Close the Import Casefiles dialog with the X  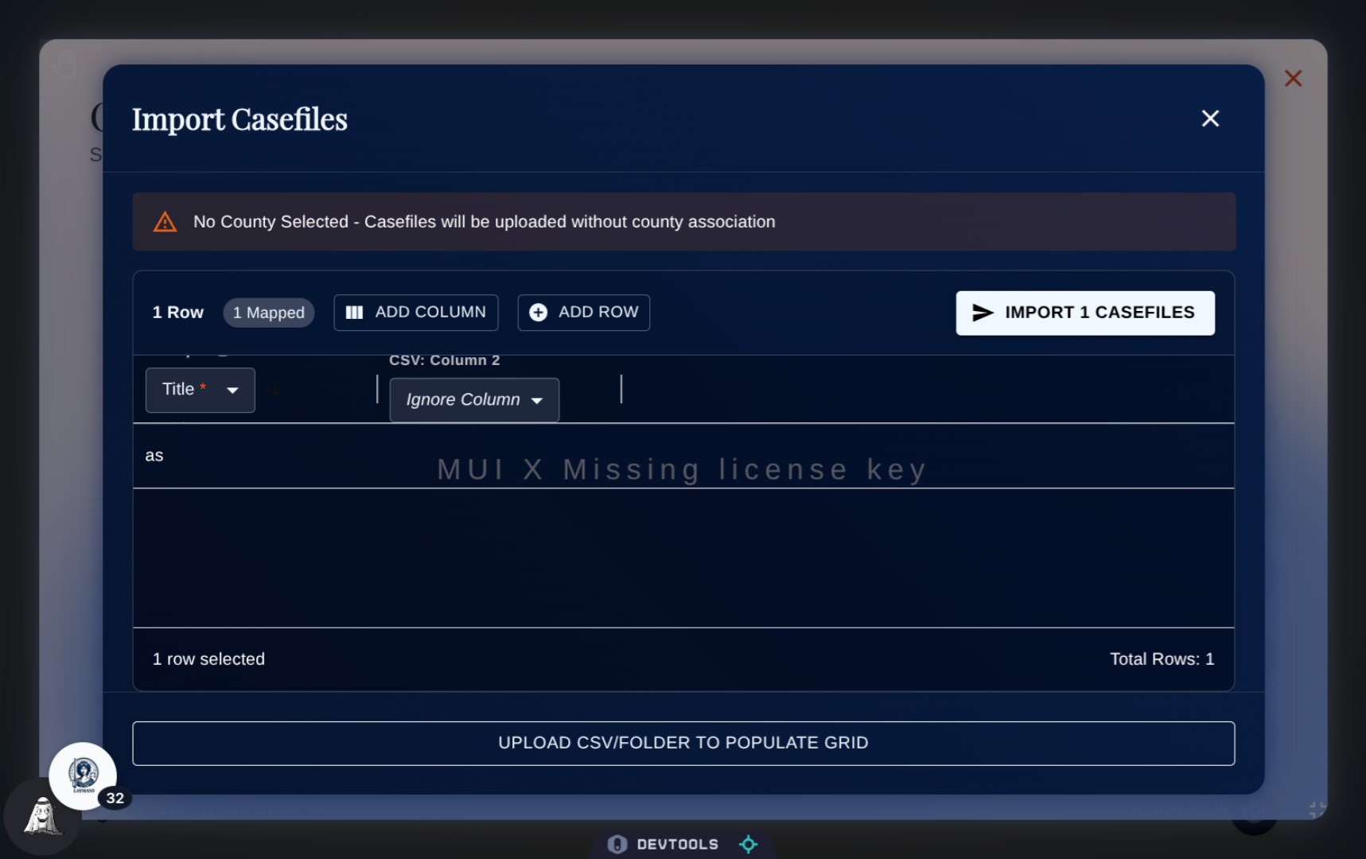click(x=1209, y=118)
